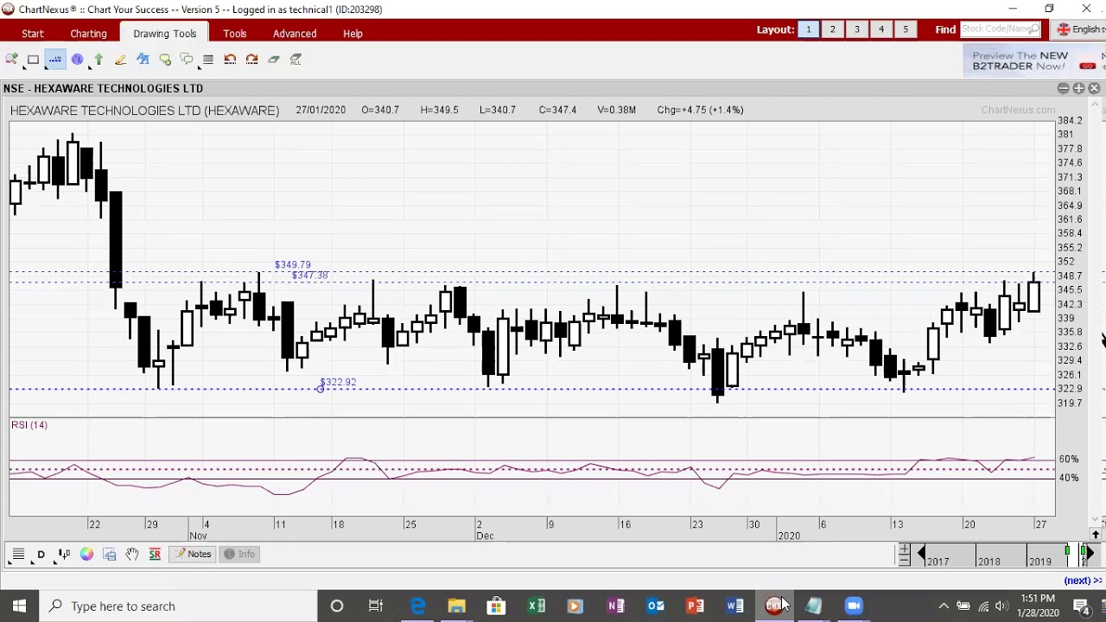Select layout 4

click(881, 29)
